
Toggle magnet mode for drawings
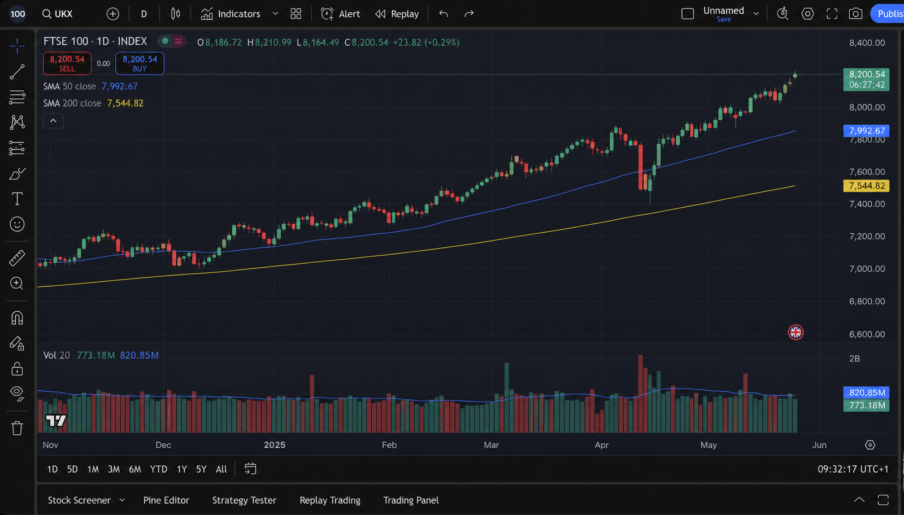[x=17, y=318]
